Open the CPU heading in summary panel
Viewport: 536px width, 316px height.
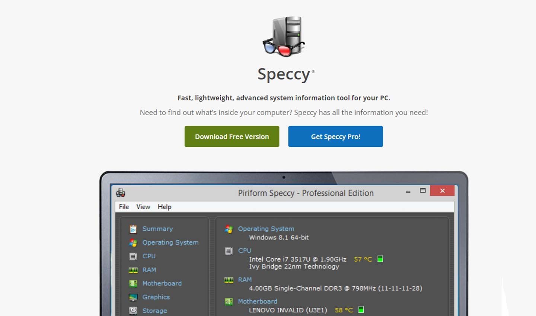click(245, 251)
